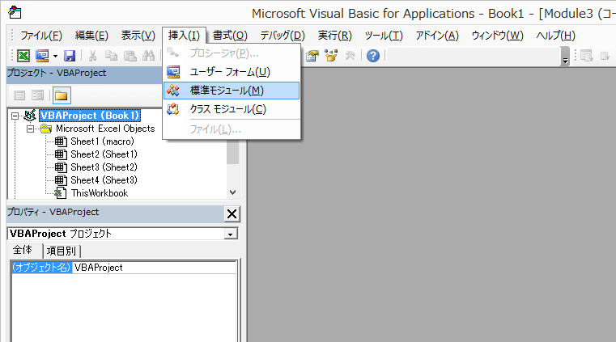
Task: Collapse the VBAProject (Book1) tree node
Action: point(15,116)
